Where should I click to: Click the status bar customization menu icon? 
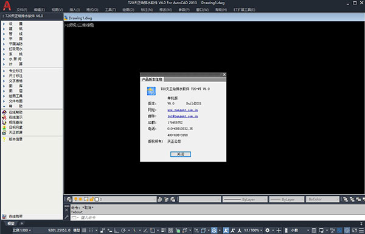(361, 230)
